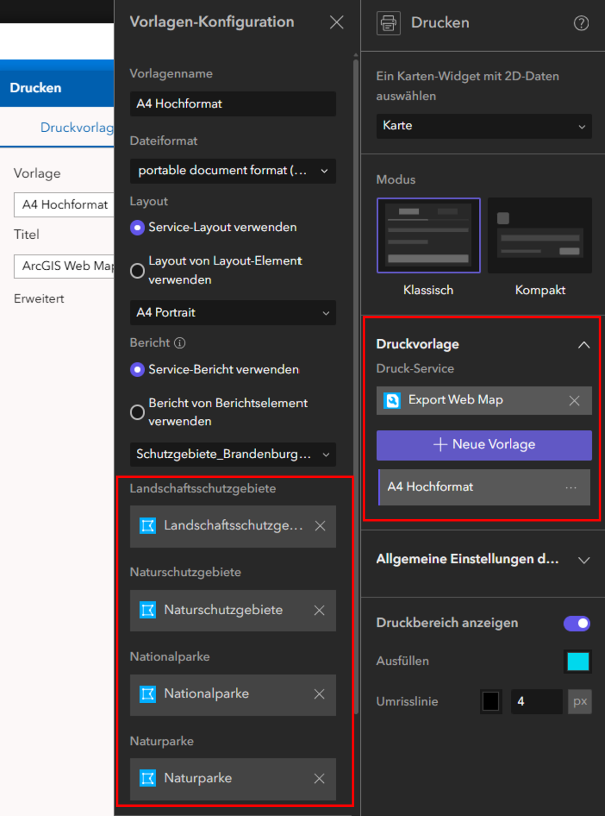Screen dimensions: 605x816
Task: Click the Nationalparke layer icon
Action: [148, 694]
